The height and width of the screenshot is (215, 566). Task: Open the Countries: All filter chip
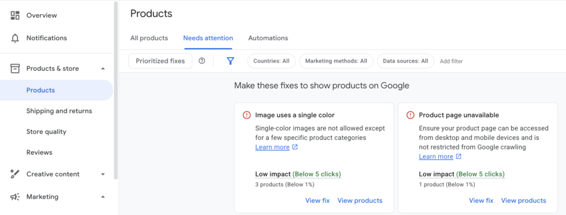point(271,61)
